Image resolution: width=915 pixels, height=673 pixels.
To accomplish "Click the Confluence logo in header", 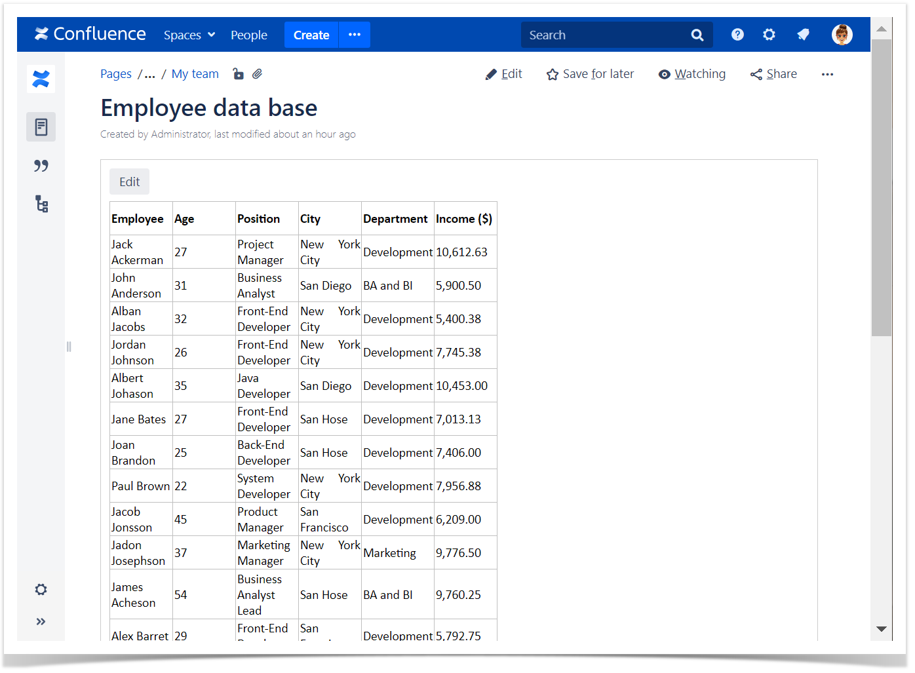I will 90,34.
